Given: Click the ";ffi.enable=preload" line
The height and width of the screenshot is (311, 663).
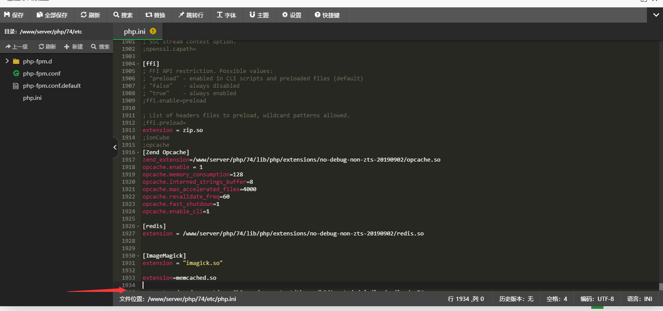Looking at the screenshot, I should coord(174,100).
